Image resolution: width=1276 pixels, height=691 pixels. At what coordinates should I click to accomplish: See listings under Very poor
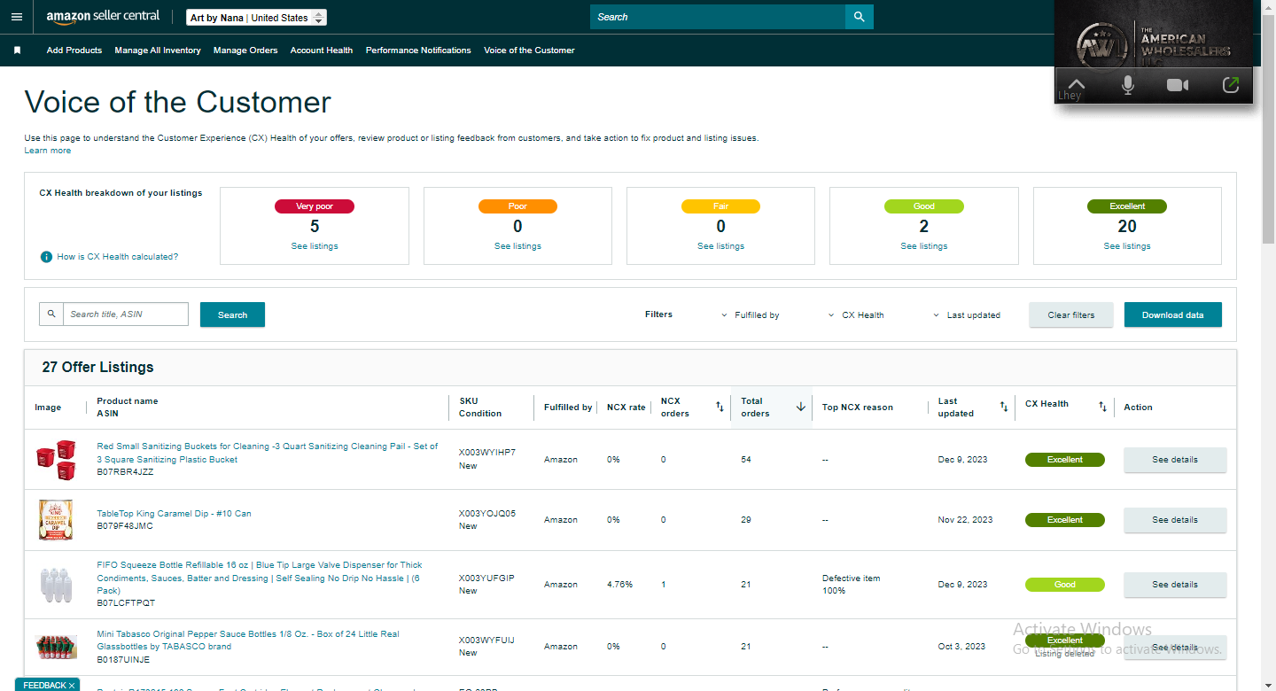[x=315, y=246]
